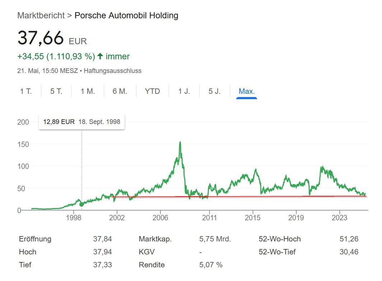Select the 5 T. range tab
This screenshot has height=281, width=382.
point(56,91)
